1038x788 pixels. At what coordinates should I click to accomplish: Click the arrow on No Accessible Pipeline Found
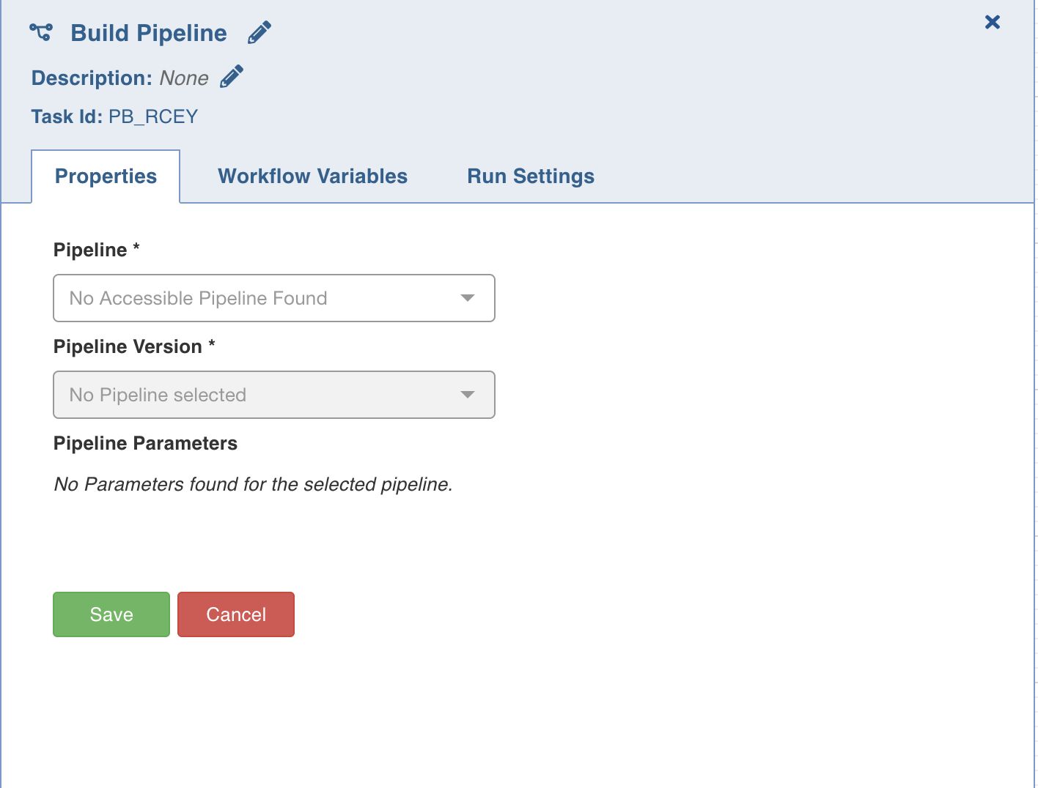coord(468,298)
